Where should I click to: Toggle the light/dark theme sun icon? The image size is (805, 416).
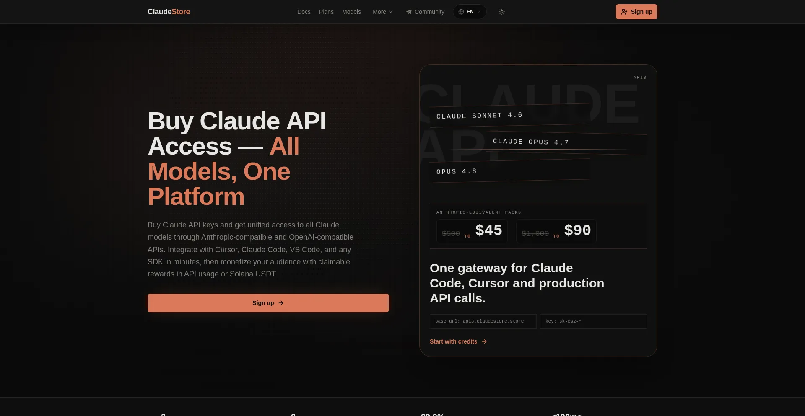(x=501, y=12)
